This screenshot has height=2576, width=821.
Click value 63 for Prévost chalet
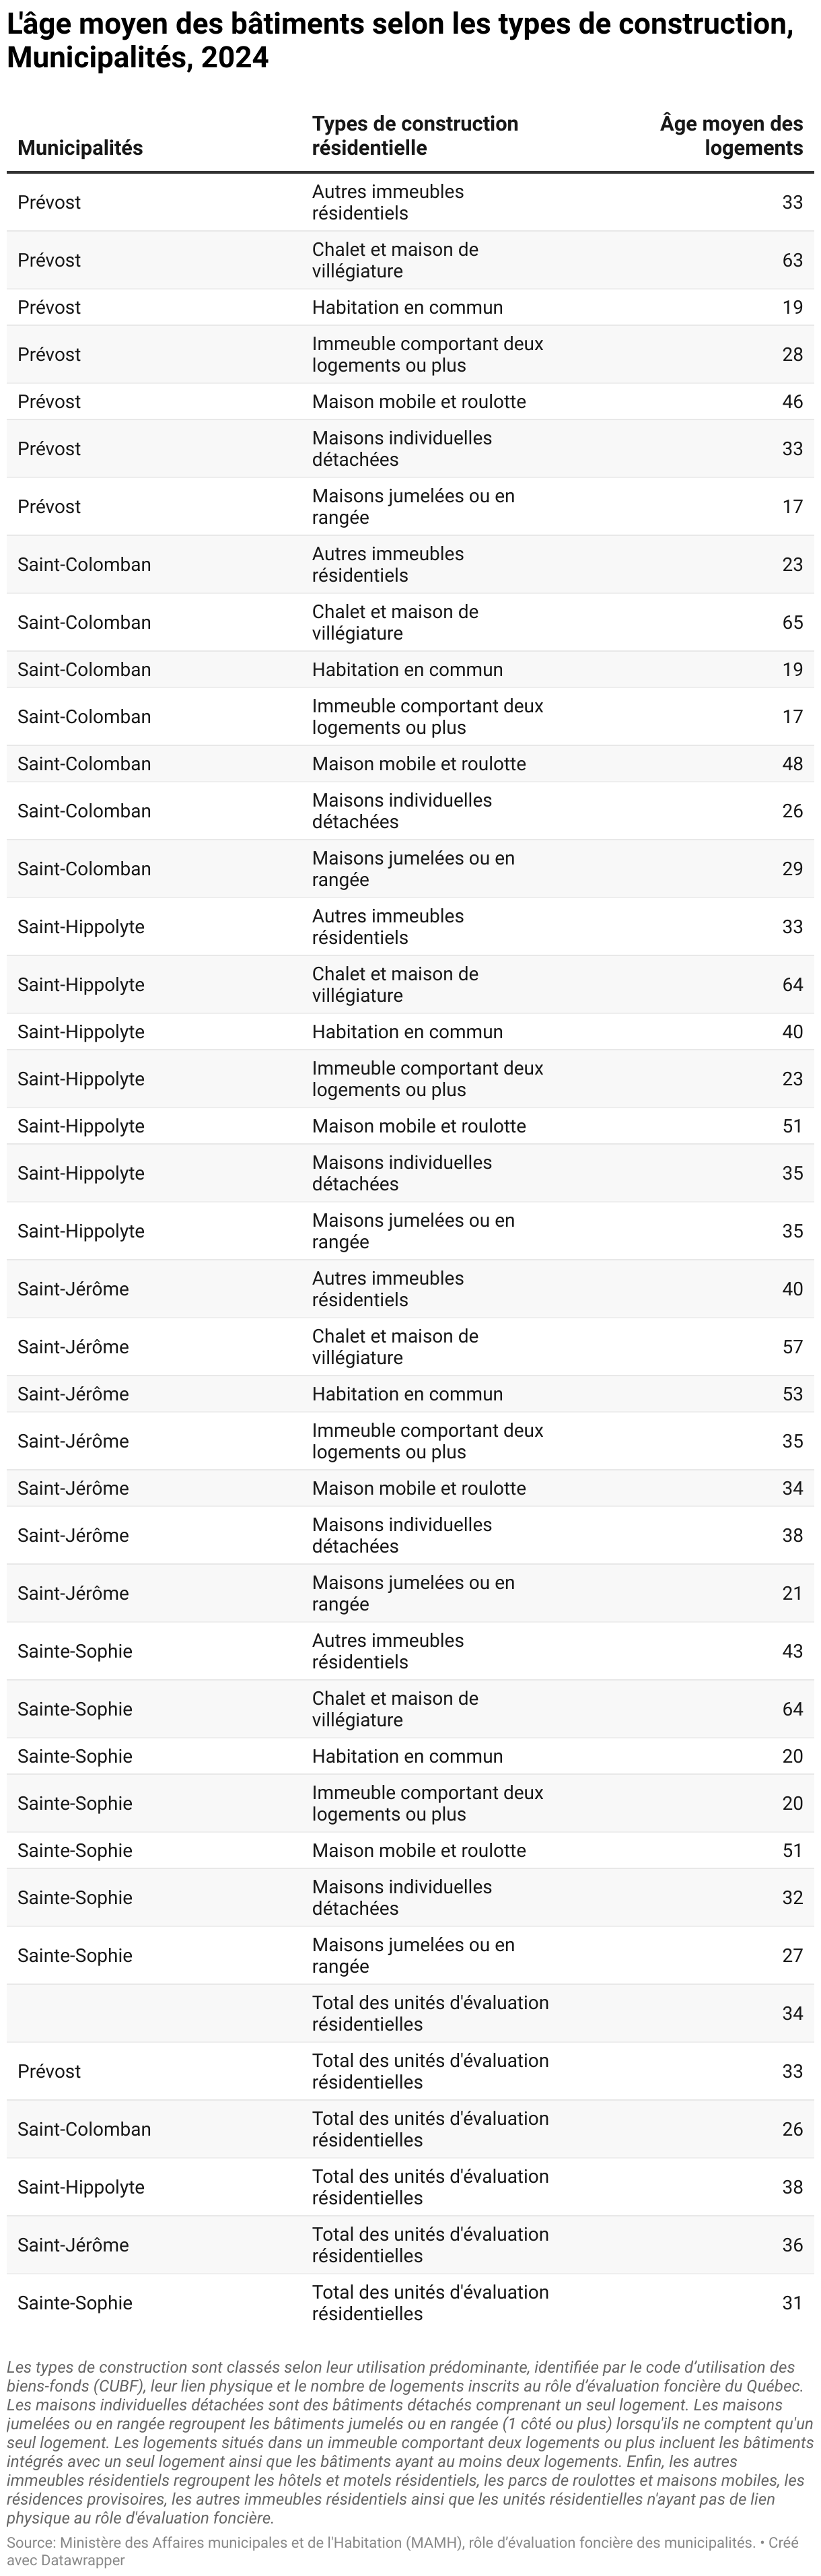[x=792, y=260]
